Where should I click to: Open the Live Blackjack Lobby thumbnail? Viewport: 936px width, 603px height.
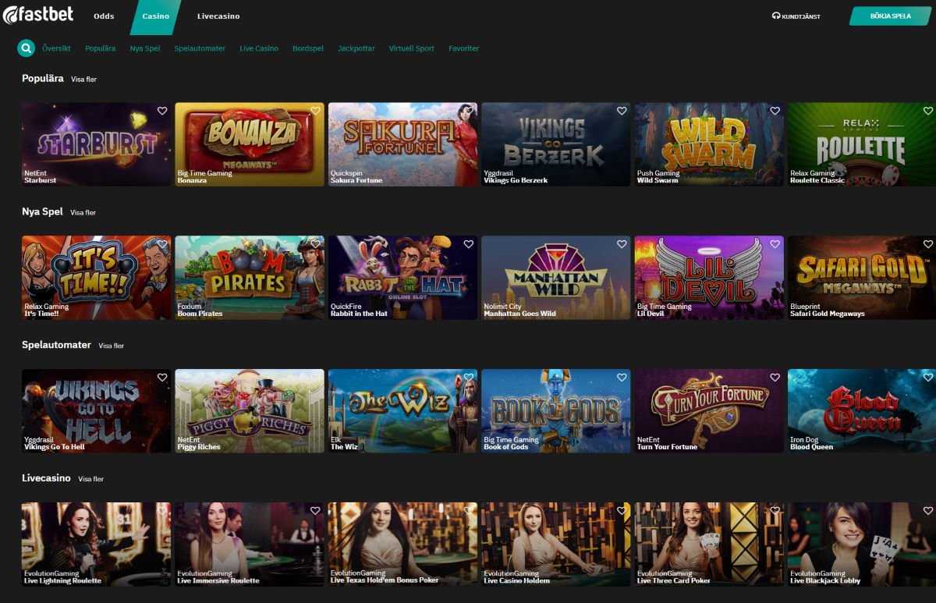point(862,544)
